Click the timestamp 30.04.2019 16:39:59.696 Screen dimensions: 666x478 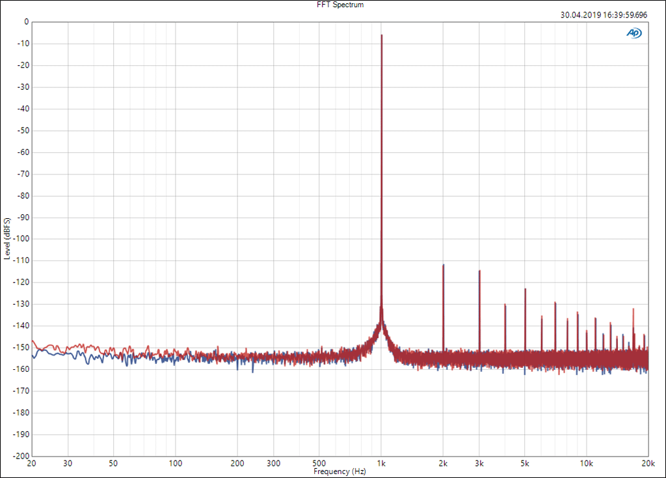603,15
